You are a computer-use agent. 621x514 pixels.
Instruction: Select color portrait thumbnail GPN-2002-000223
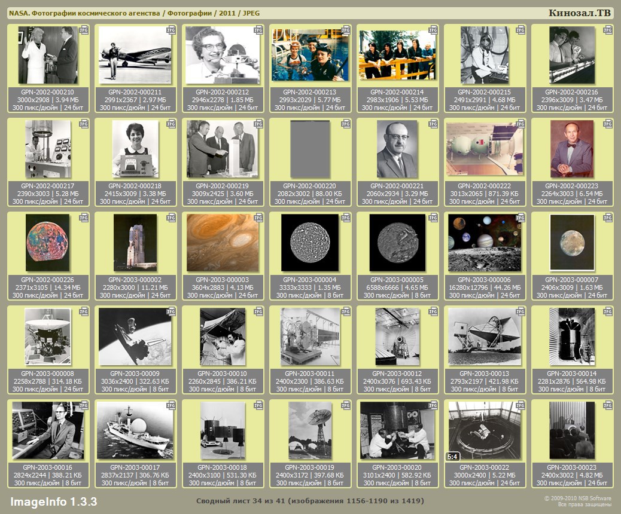point(572,149)
